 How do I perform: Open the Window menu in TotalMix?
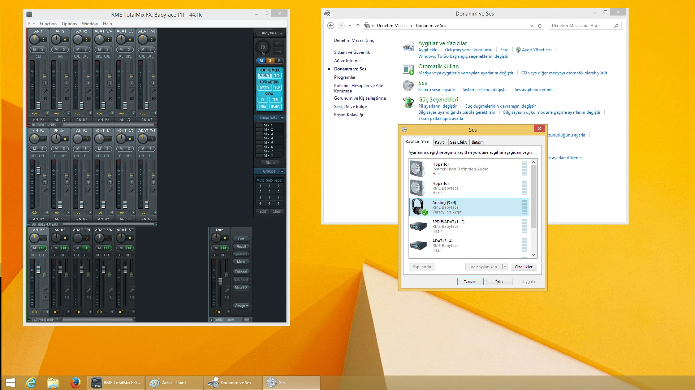click(x=90, y=24)
